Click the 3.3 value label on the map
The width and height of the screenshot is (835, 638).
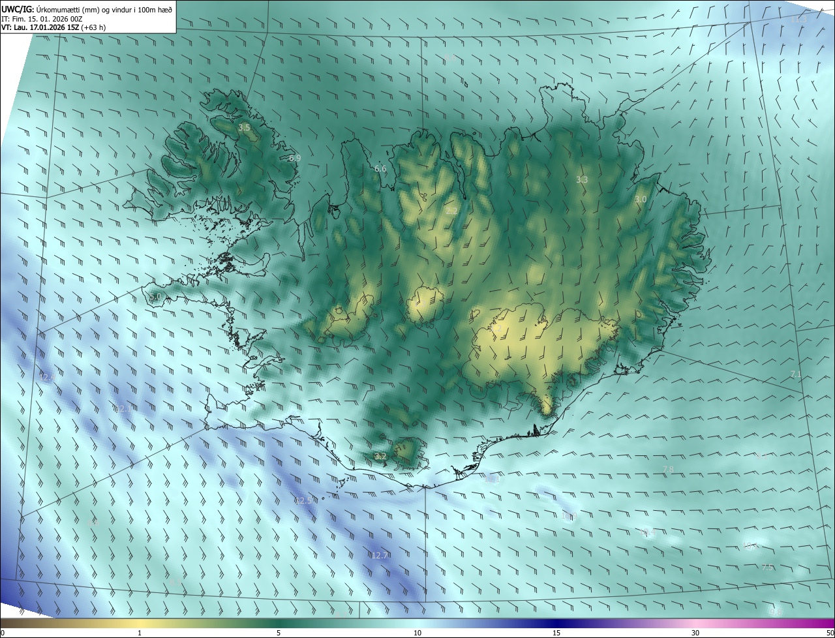[582, 179]
